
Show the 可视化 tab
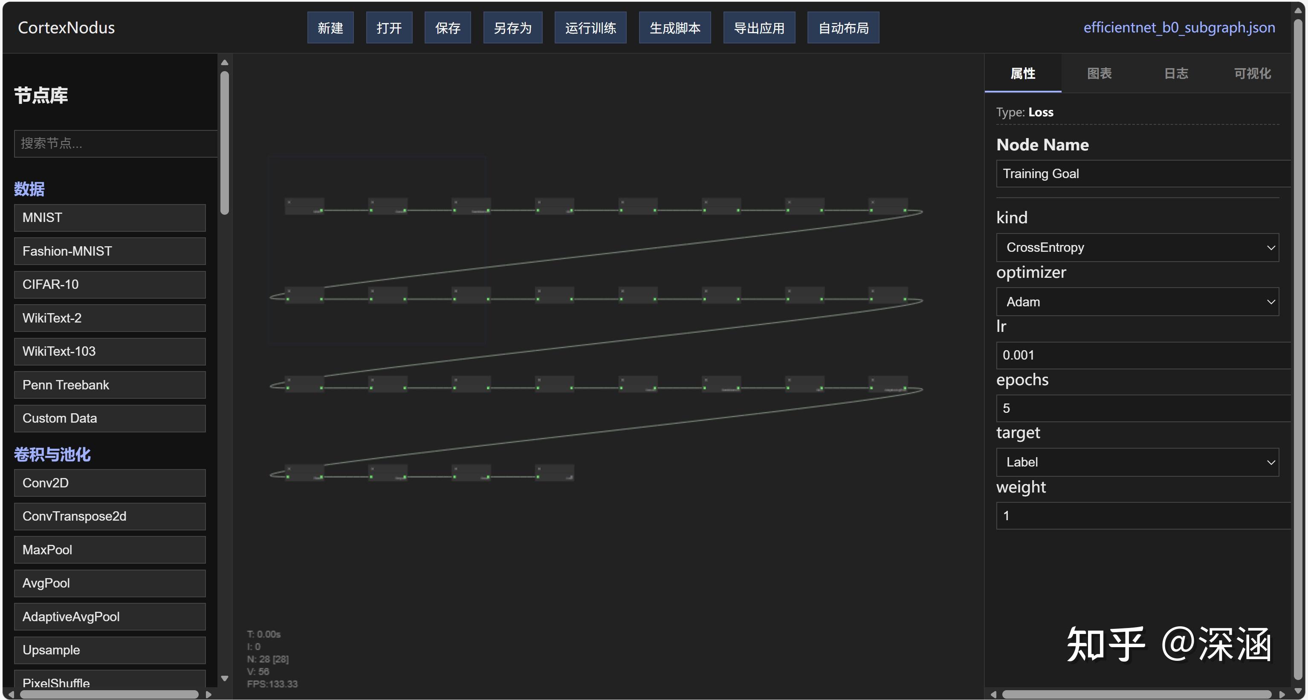click(1252, 74)
